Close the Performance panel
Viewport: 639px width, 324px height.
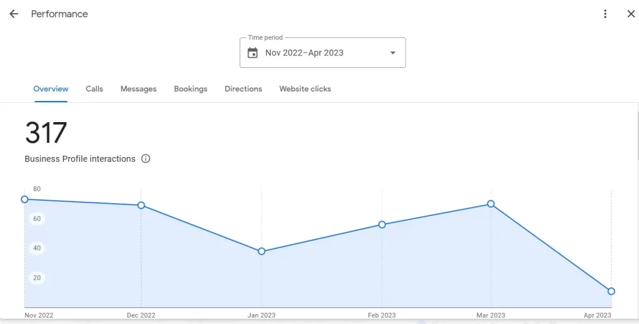pos(630,14)
